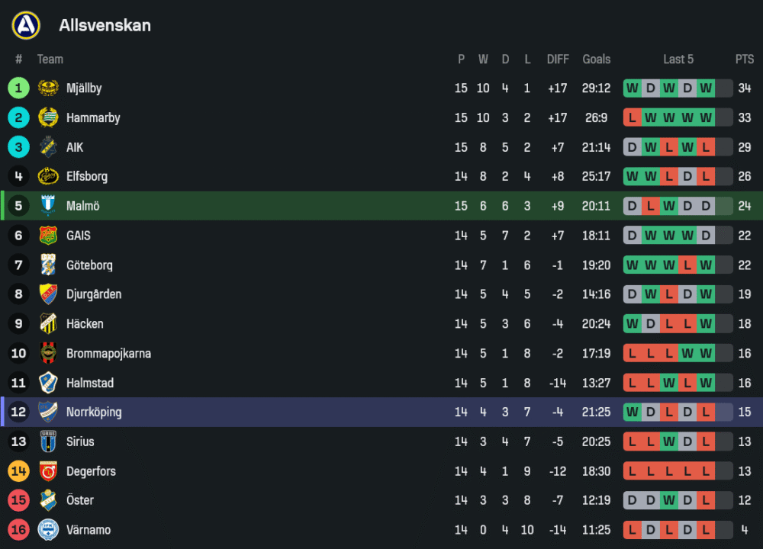Screen dimensions: 763x549
Task: Click the position 1 rank badge
Action: click(x=18, y=88)
